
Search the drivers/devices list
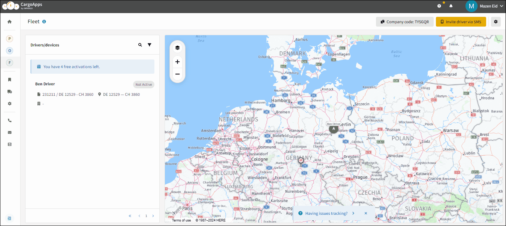(140, 45)
